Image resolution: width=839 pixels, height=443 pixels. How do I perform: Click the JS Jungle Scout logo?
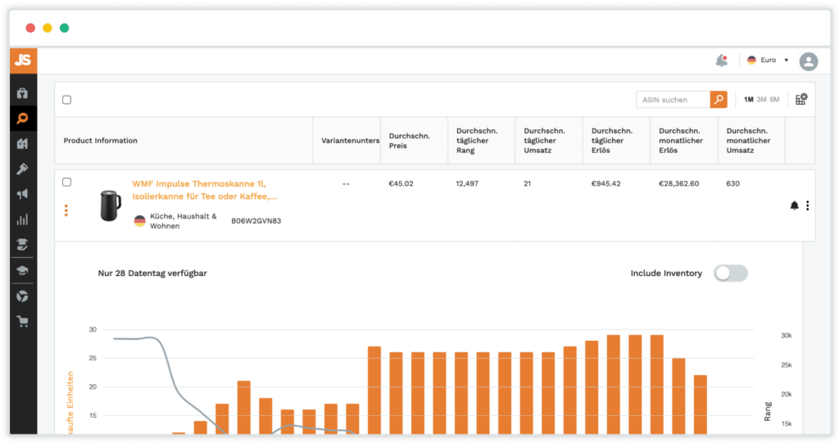(23, 61)
